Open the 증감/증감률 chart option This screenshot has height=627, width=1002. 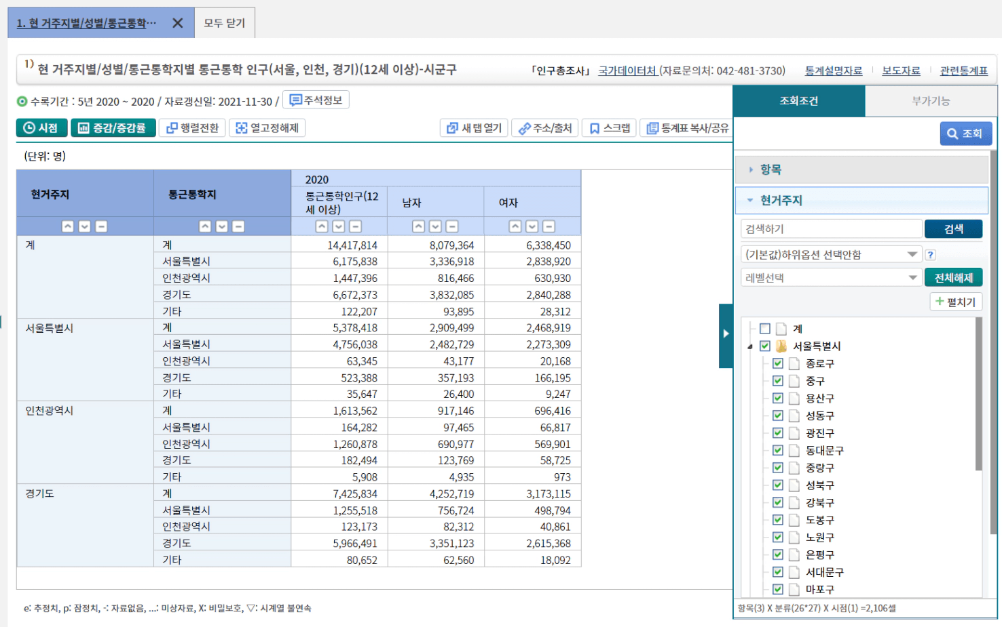pyautogui.click(x=113, y=128)
